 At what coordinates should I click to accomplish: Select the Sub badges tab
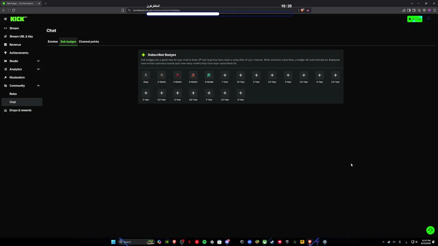coord(68,42)
